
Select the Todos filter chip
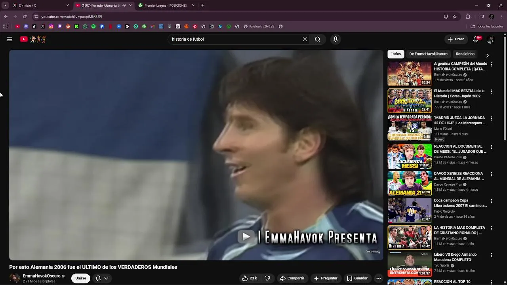coord(396,54)
